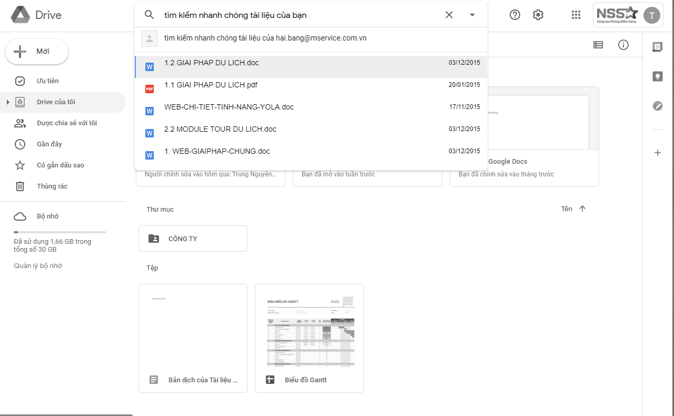Click the storage usage bar
Viewport: 674px width, 416px height.
(x=60, y=231)
